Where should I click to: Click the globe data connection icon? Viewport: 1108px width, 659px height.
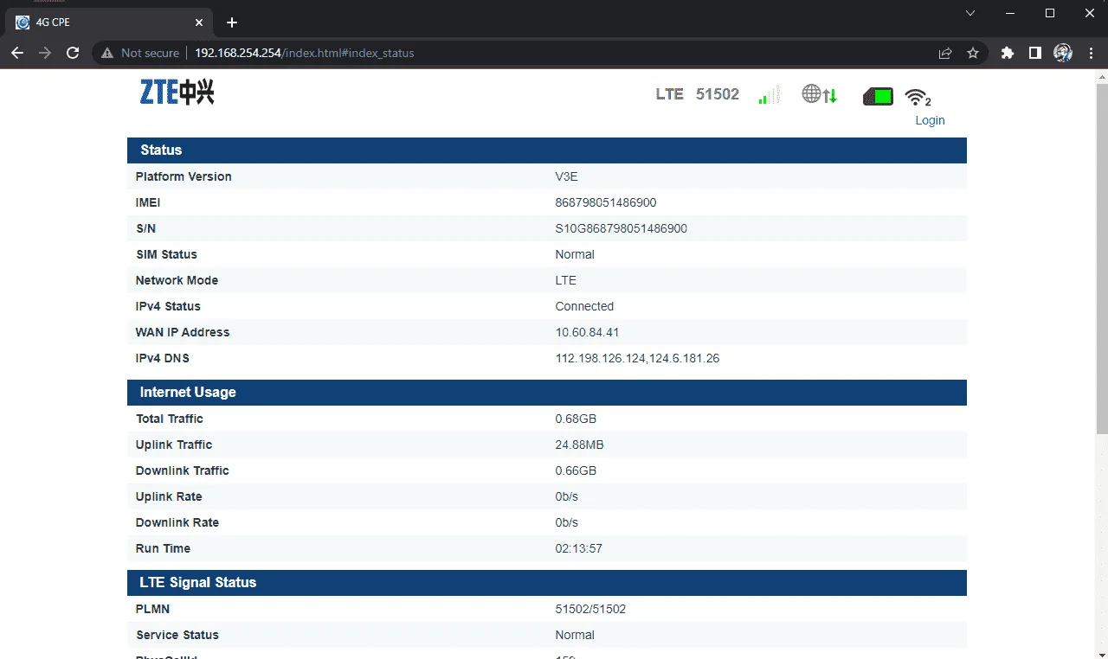tap(819, 94)
